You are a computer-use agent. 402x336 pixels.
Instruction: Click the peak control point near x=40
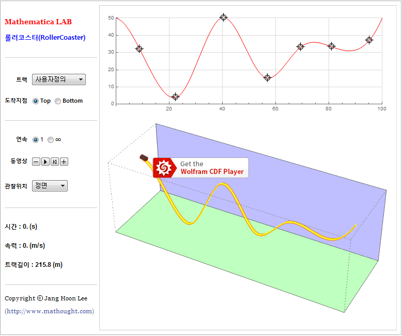224,18
